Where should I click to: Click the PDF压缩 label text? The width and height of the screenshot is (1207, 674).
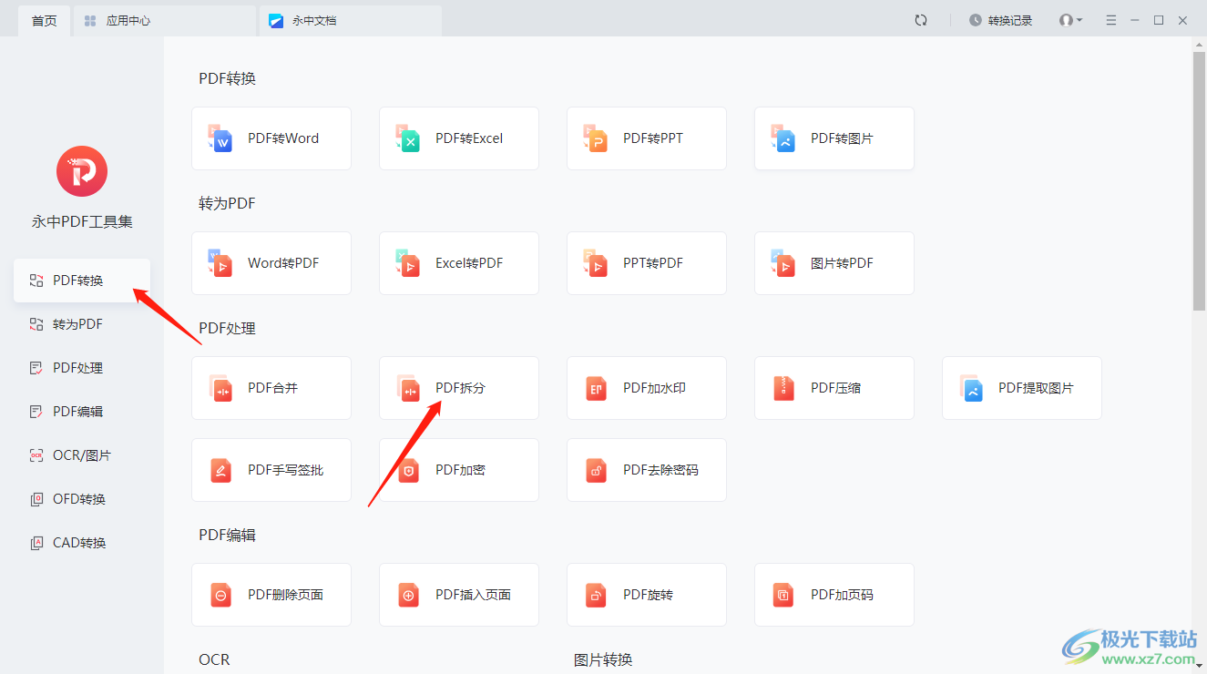[x=835, y=388]
